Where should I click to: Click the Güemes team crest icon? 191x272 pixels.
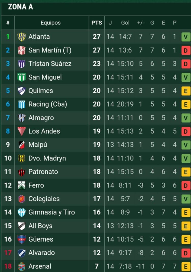point(22,239)
